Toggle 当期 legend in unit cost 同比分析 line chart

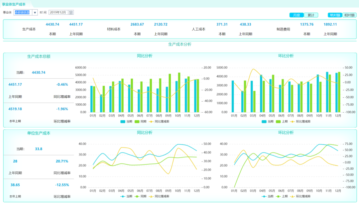pyautogui.click(x=126, y=196)
